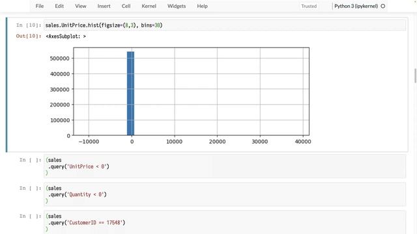Viewport: 417px width, 234px height.
Task: Click the CustomerID == 17548 query cell
Action: tap(225, 222)
